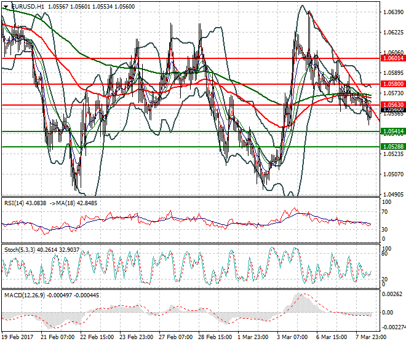This screenshot has height=344, width=406.
Task: Click the 6 Mar 15:00 time label
Action: coord(332,337)
